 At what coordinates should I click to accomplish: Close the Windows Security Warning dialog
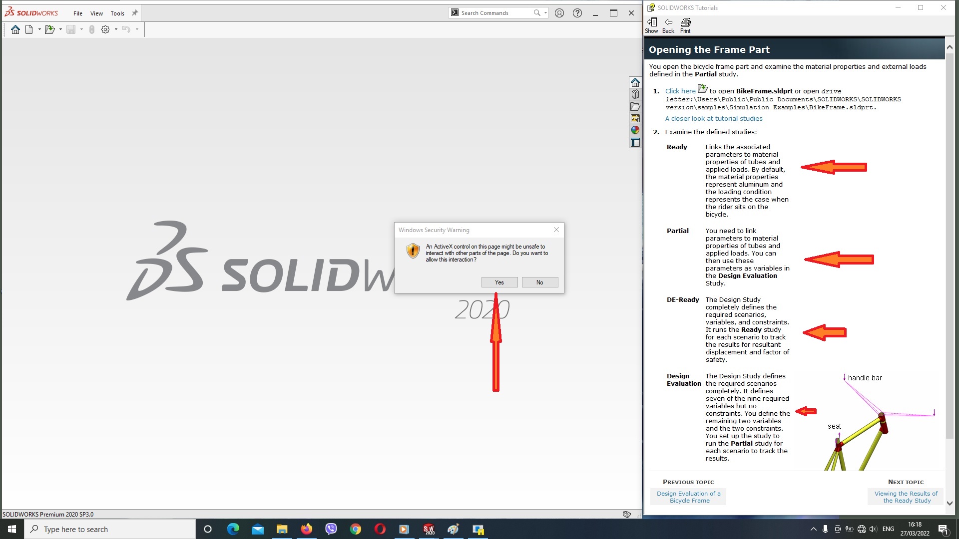pyautogui.click(x=556, y=229)
